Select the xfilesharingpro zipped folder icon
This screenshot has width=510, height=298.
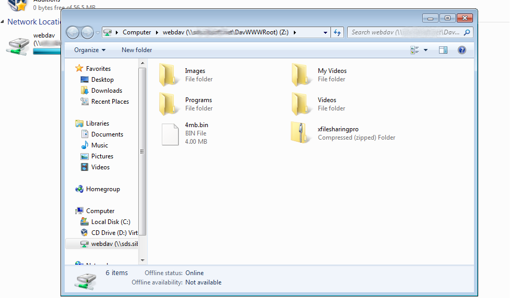point(301,132)
